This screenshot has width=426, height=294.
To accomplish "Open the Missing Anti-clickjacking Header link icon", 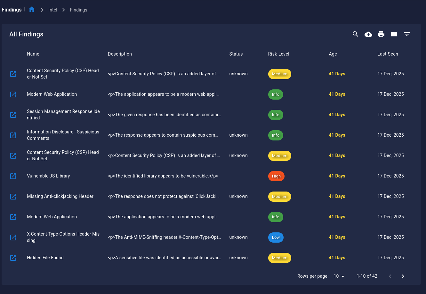I will coord(13,196).
